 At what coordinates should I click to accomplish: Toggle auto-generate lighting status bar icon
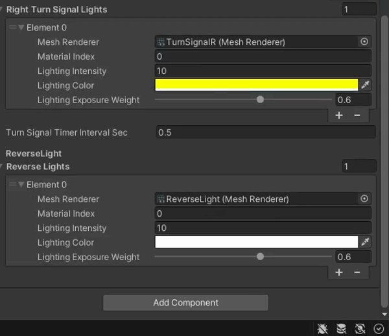[x=360, y=329]
